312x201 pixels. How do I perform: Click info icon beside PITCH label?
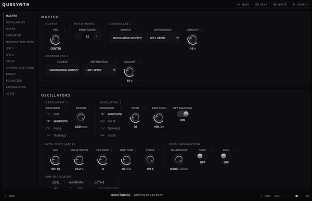[144, 108]
